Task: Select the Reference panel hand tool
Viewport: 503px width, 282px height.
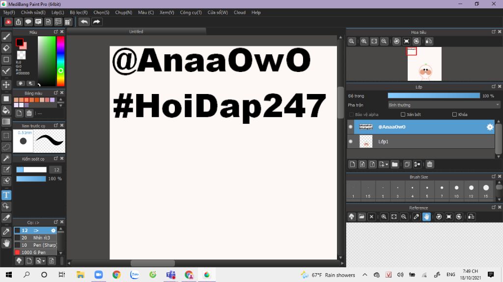Action: pyautogui.click(x=426, y=217)
